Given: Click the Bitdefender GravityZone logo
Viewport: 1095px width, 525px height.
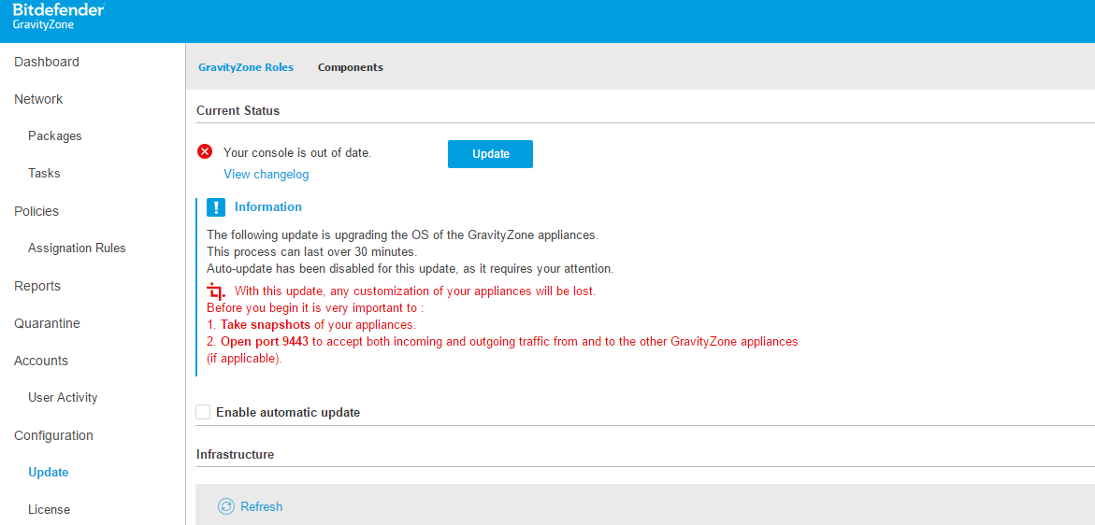Looking at the screenshot, I should tap(58, 17).
